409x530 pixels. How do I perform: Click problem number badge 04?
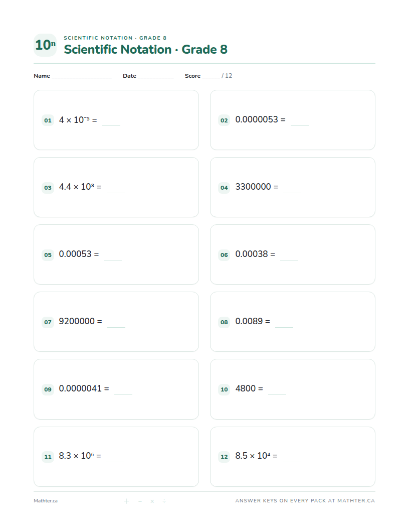224,188
